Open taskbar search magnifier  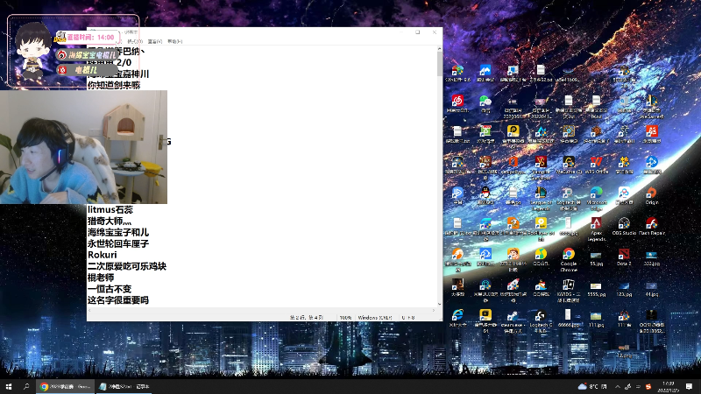(x=26, y=386)
